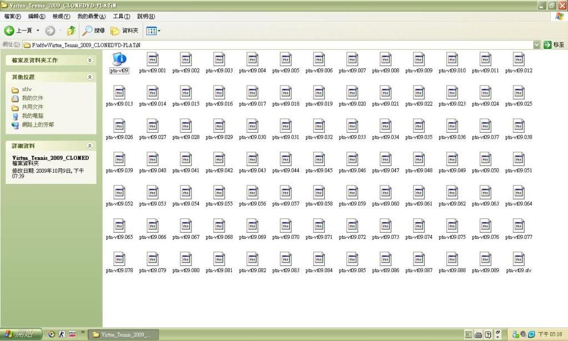Open the Views dropdown toolbar button
The width and height of the screenshot is (568, 341).
153,31
